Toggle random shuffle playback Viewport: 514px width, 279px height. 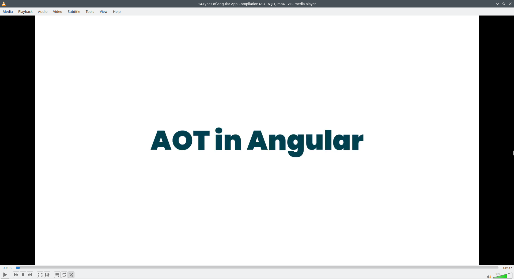pos(71,275)
